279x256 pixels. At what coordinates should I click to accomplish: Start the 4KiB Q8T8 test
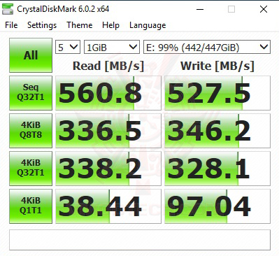coord(31,131)
